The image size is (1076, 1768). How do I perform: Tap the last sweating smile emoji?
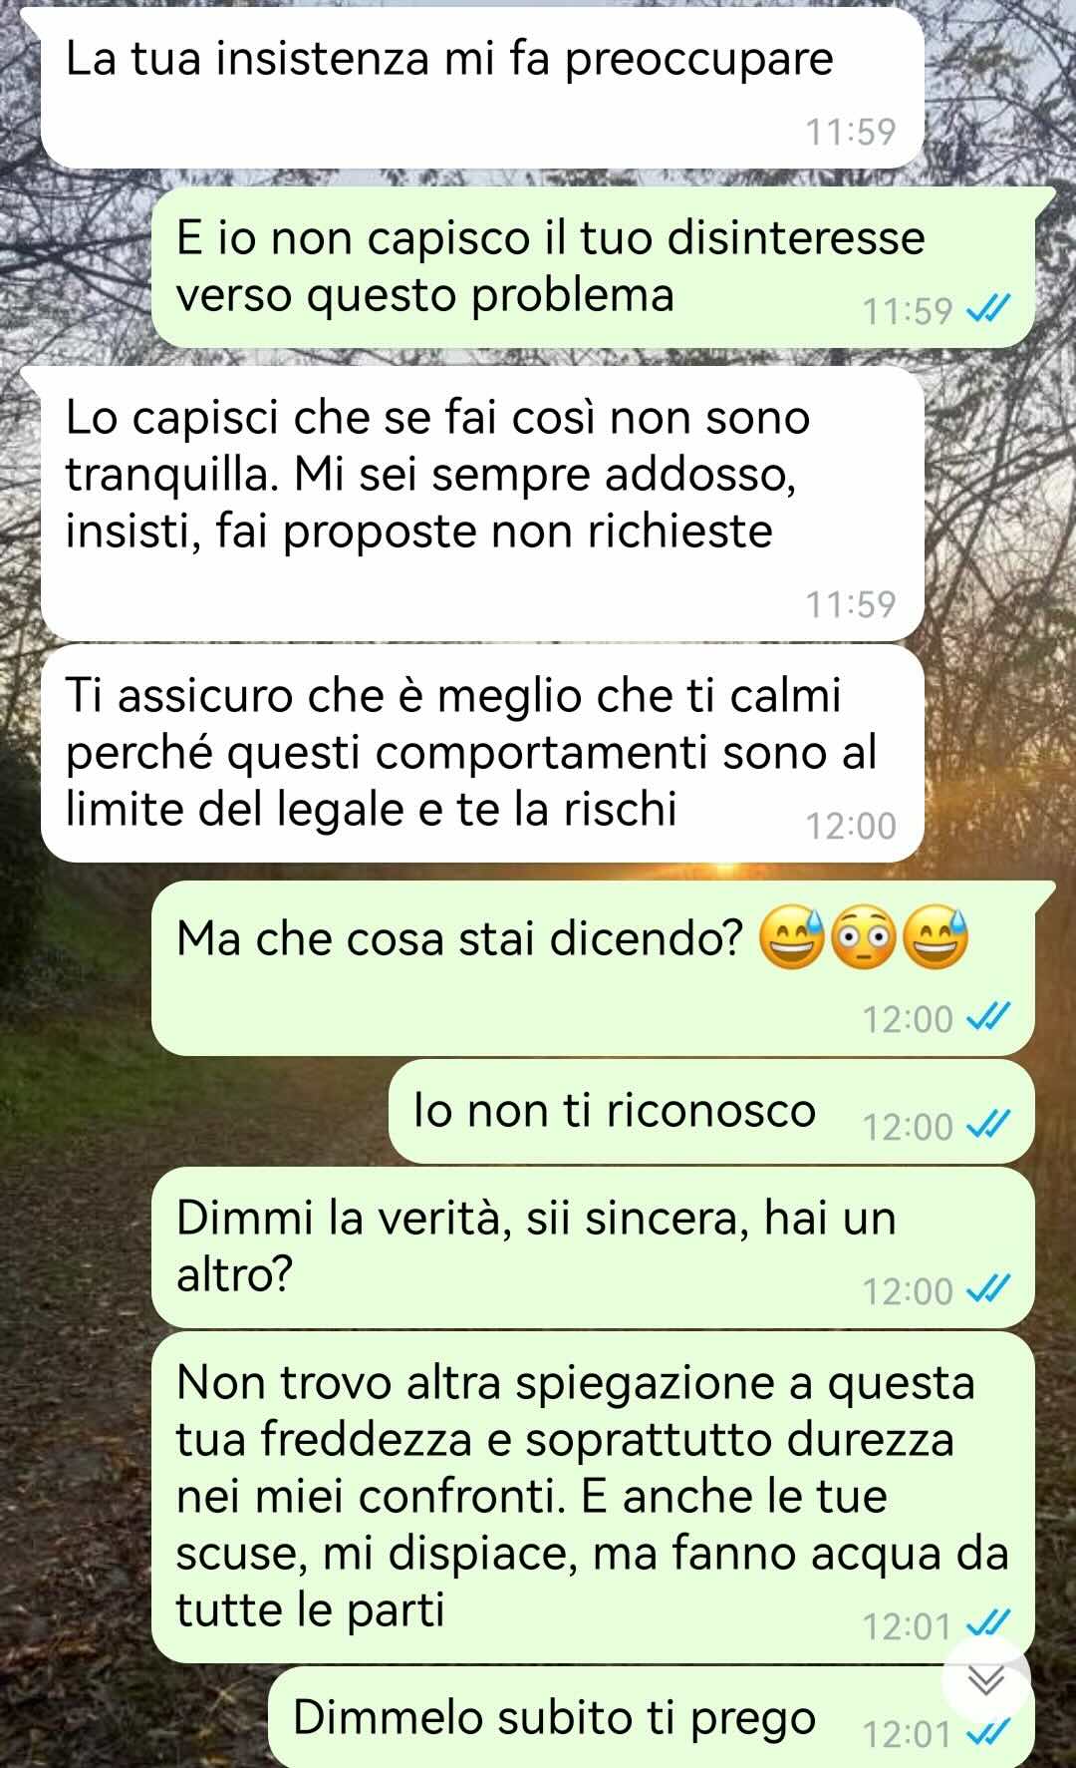(935, 939)
